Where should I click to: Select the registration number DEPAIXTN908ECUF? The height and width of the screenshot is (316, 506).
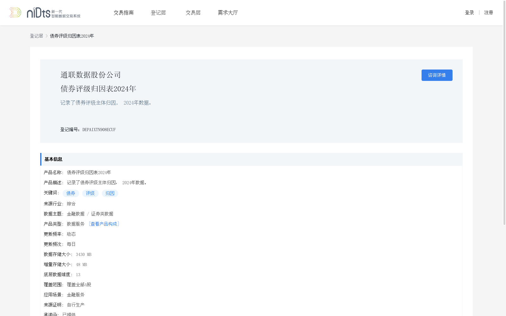(x=99, y=130)
